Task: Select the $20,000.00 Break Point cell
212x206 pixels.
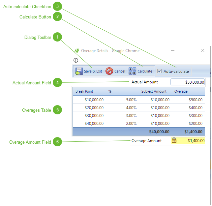Action: click(x=89, y=107)
